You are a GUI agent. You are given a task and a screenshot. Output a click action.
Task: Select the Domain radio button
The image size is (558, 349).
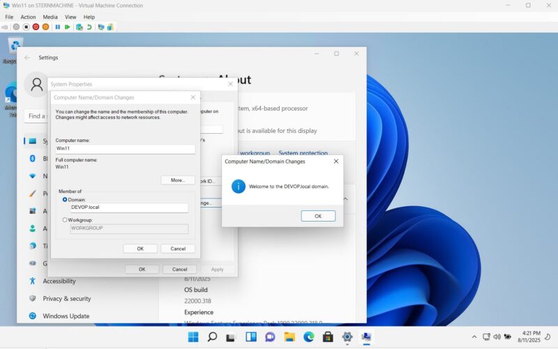(65, 200)
